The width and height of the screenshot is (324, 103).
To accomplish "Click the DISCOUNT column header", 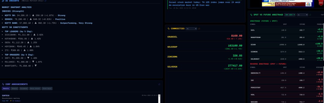I will click(319, 67).
